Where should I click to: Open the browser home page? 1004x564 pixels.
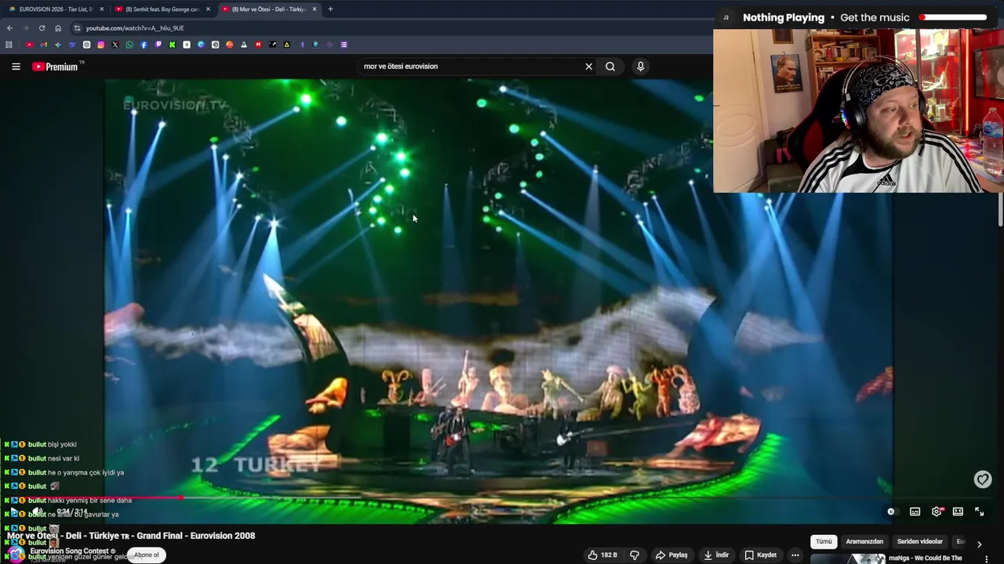[57, 28]
